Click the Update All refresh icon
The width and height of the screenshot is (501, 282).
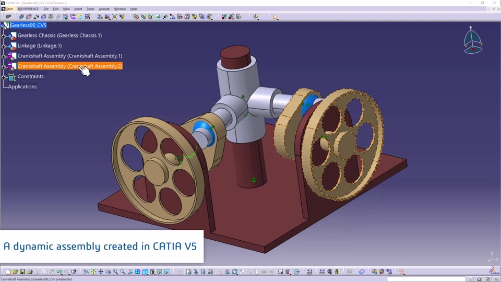coord(234,272)
